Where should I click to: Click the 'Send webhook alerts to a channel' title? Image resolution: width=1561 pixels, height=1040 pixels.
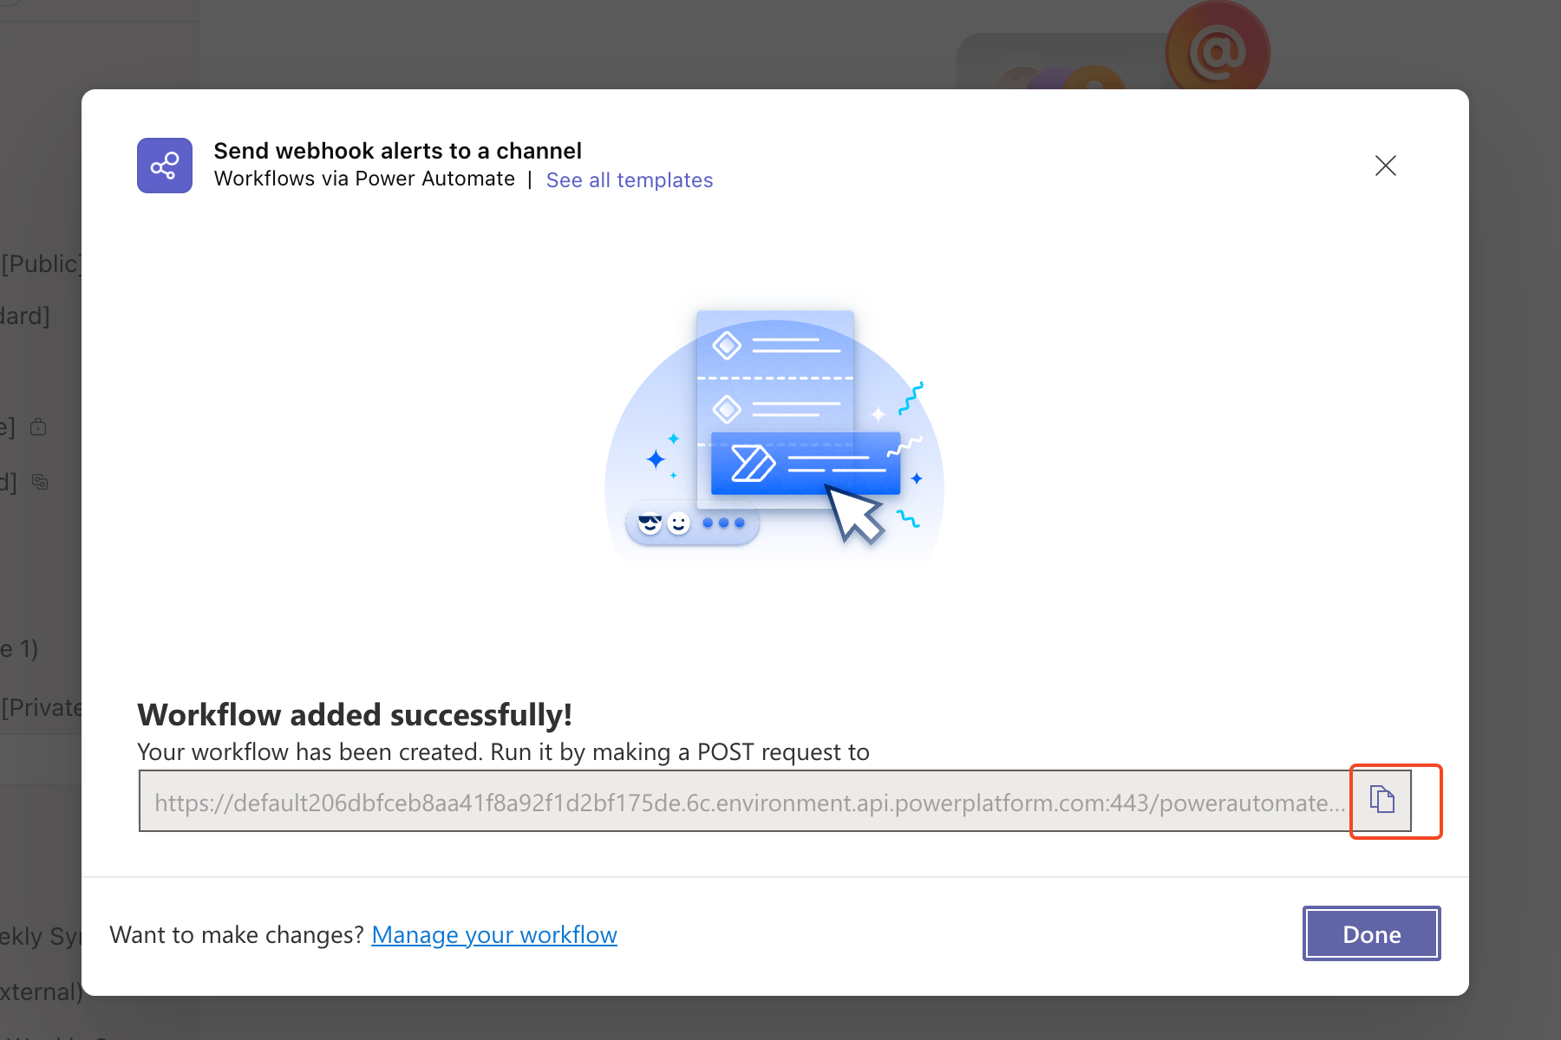click(397, 151)
